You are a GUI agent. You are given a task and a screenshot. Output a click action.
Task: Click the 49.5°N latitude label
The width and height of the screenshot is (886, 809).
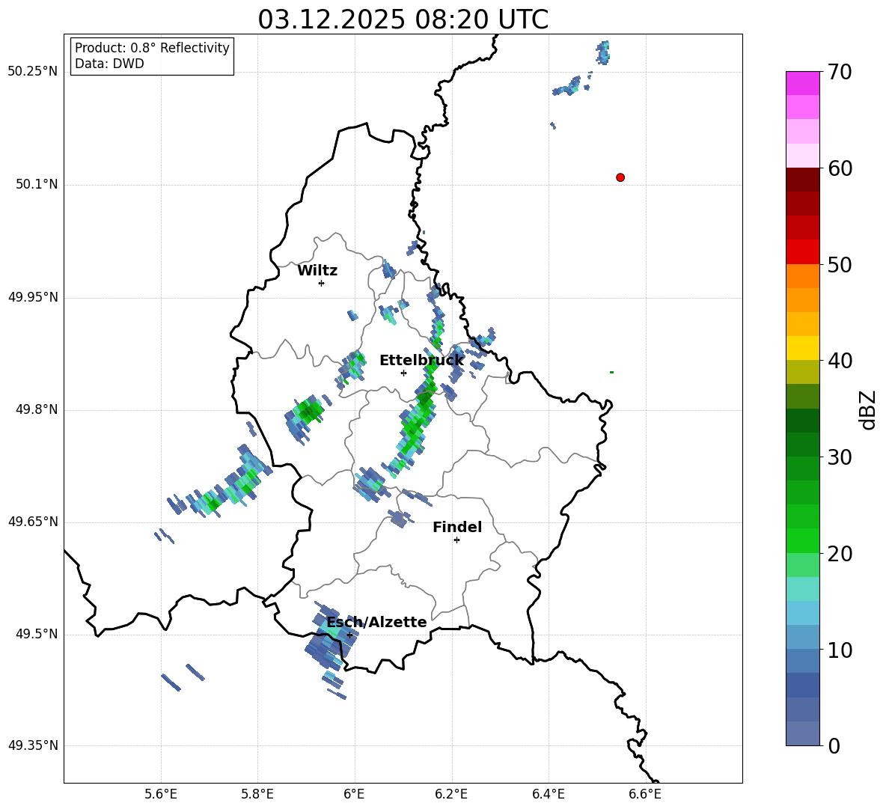37,634
